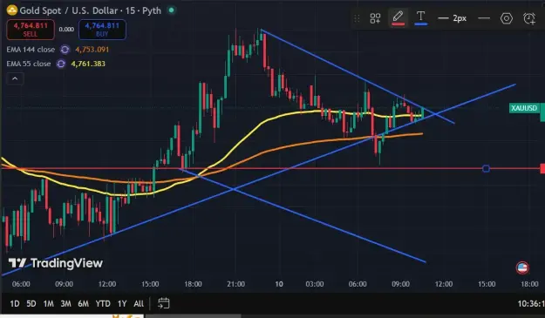Click the EMA 55 value 4,761.383
The width and height of the screenshot is (545, 318).
point(88,64)
